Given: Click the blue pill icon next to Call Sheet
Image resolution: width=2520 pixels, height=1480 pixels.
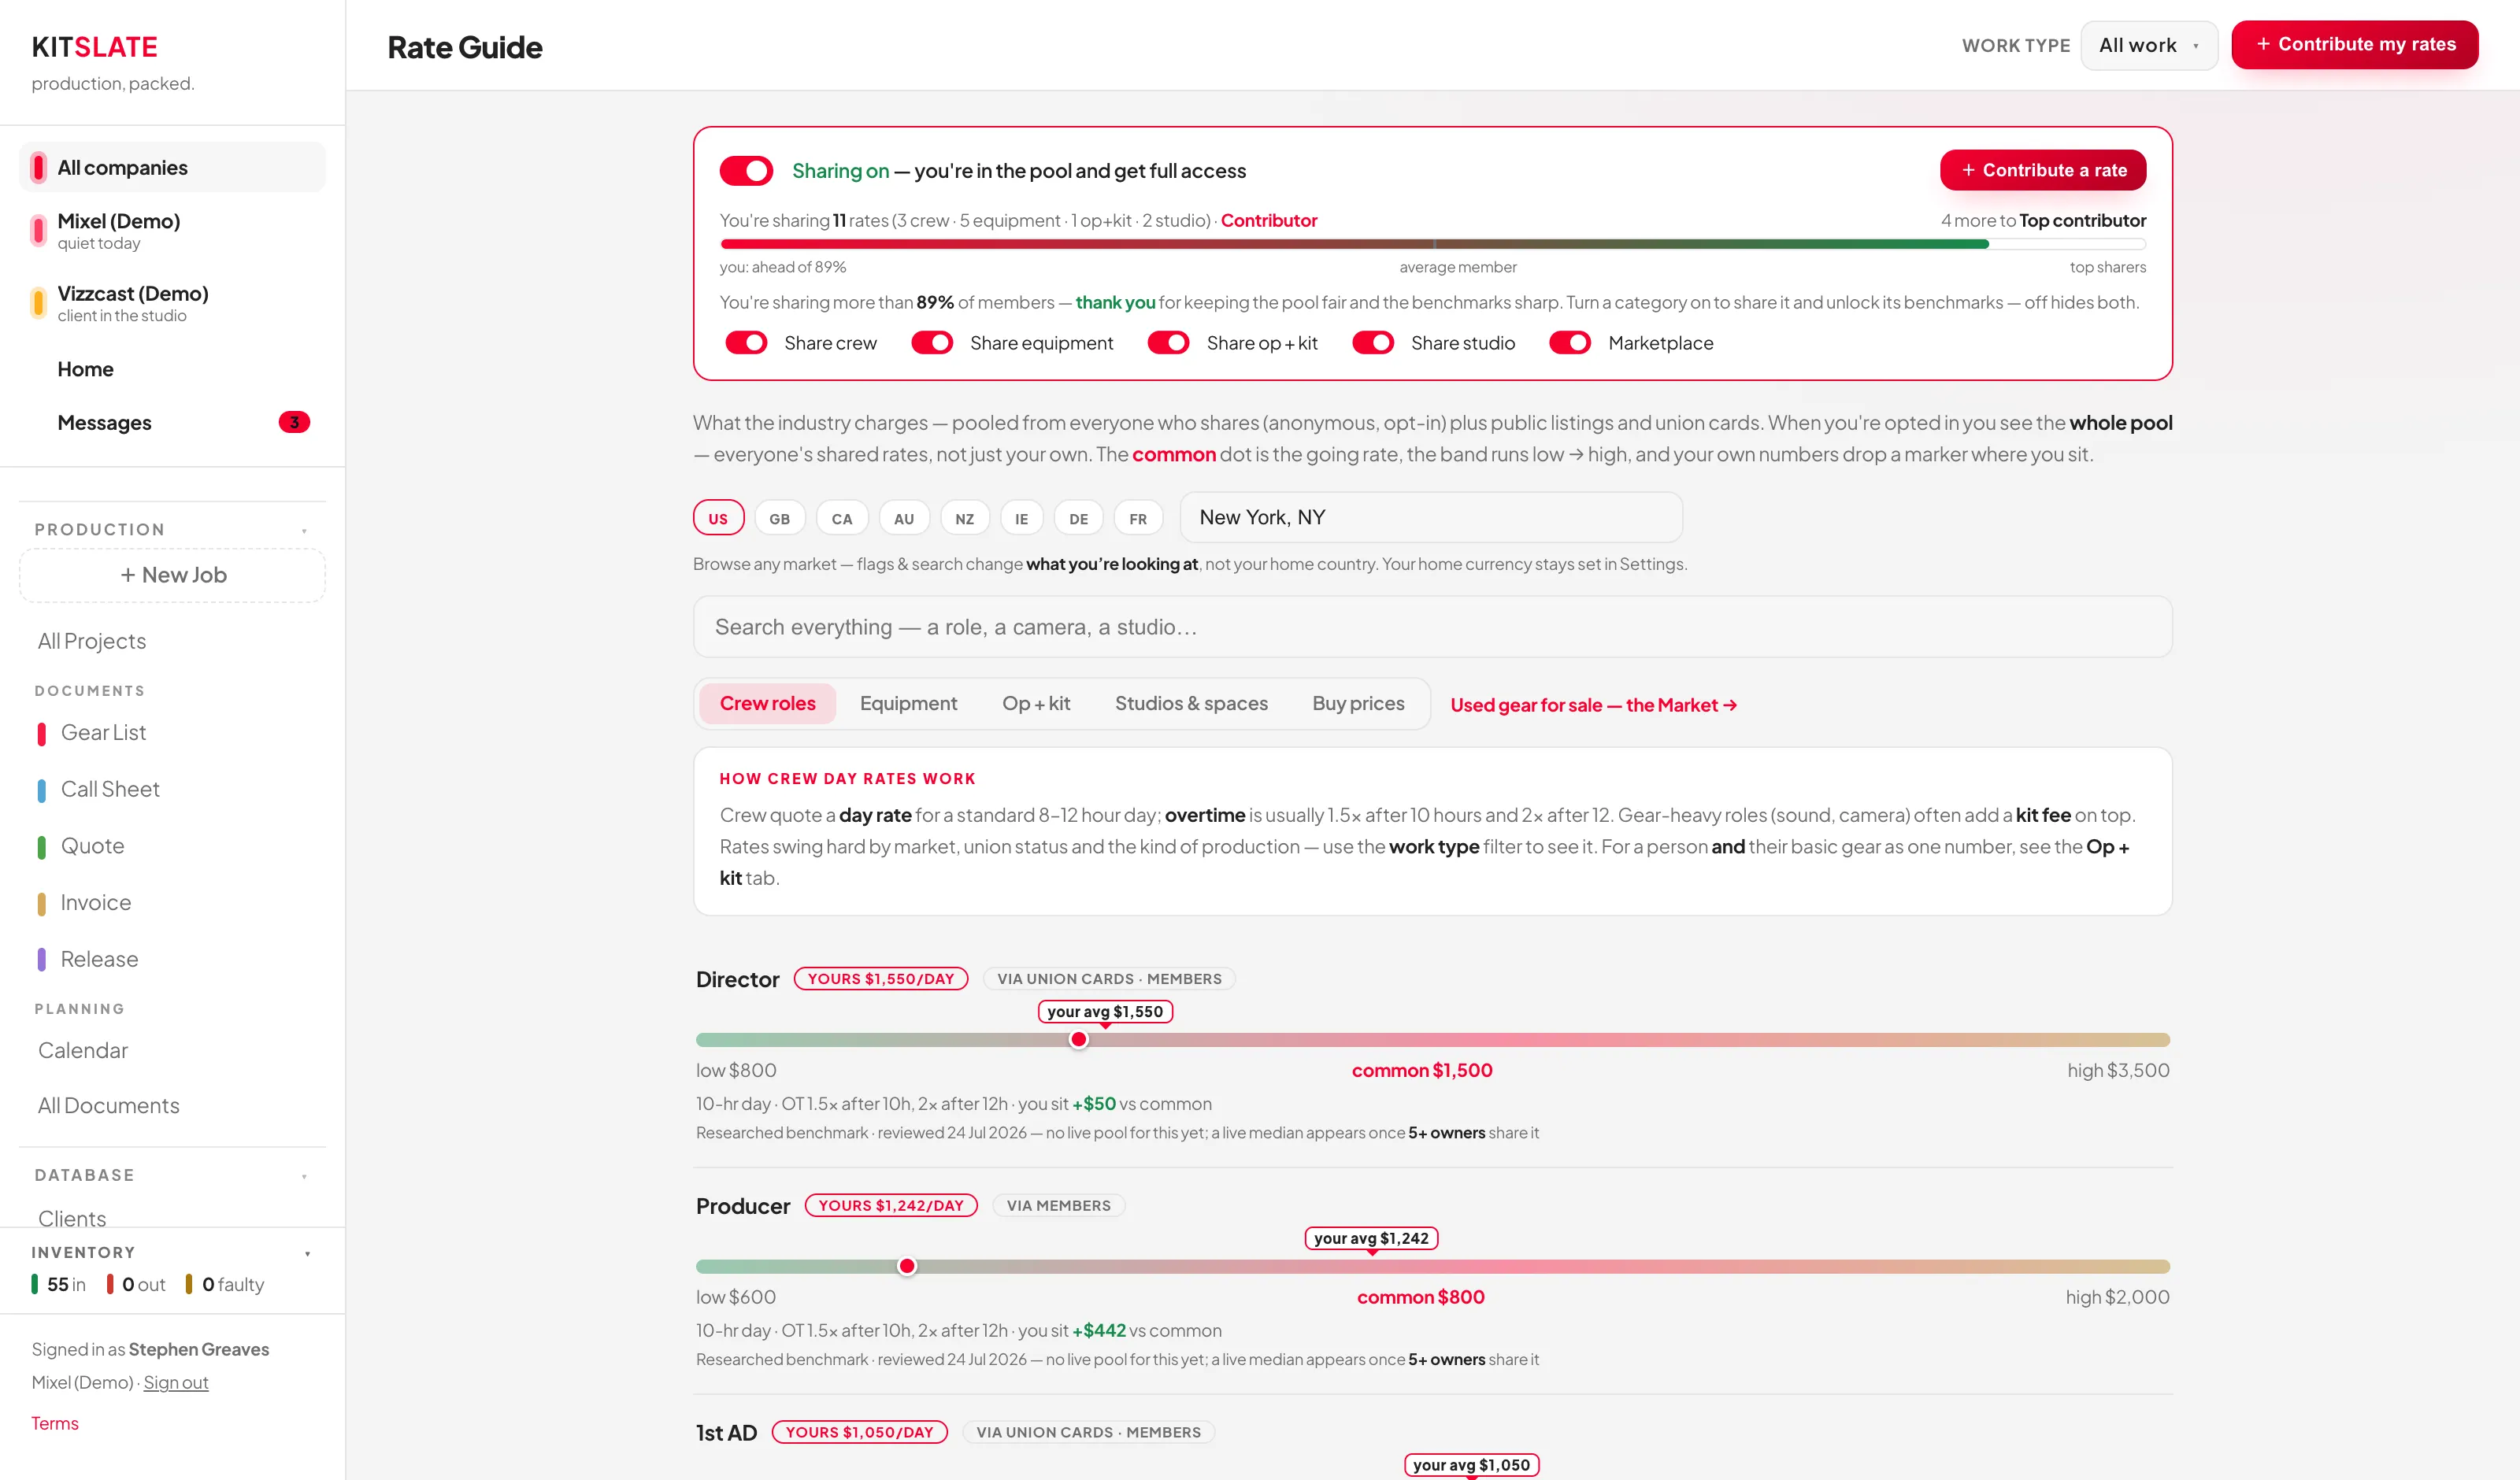Looking at the screenshot, I should coord(41,790).
